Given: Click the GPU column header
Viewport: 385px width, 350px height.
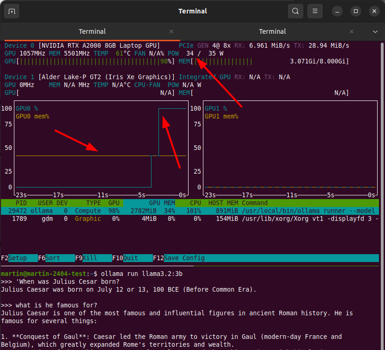Looking at the screenshot, I should pos(114,203).
